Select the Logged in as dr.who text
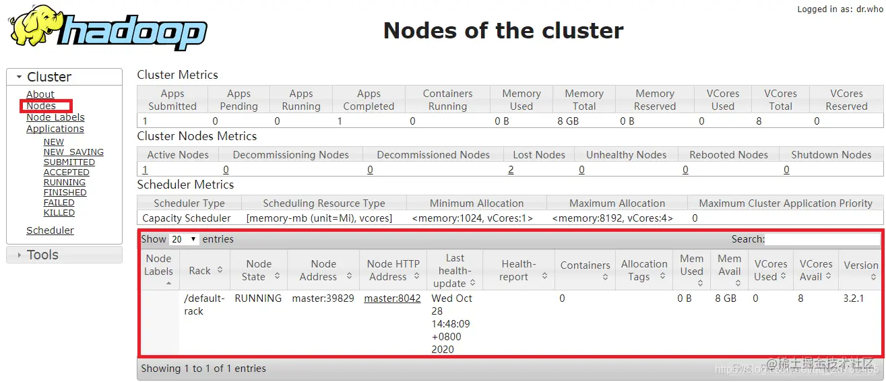The width and height of the screenshot is (886, 382). click(x=840, y=9)
